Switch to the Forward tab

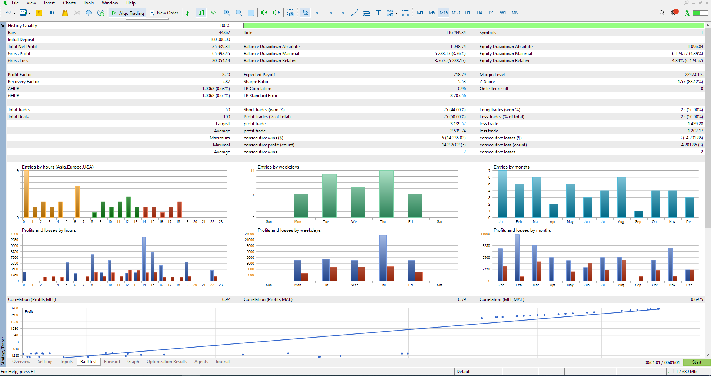pyautogui.click(x=112, y=362)
